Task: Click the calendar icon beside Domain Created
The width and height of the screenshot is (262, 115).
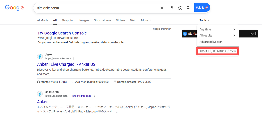Action: click(x=115, y=82)
